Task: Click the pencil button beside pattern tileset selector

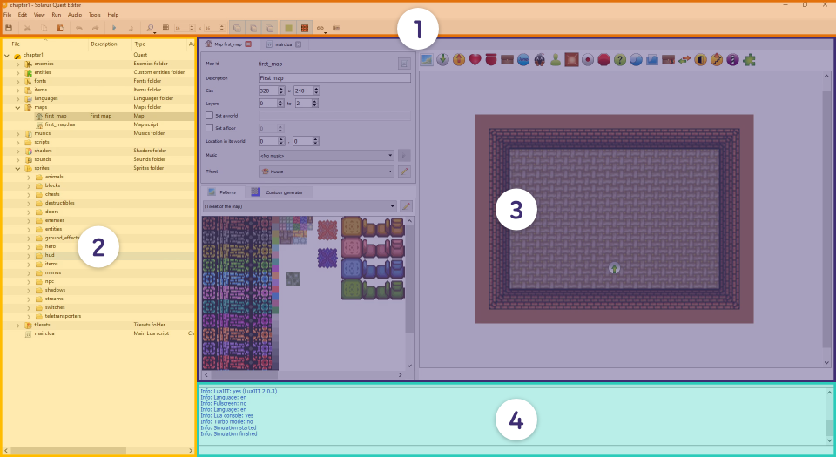Action: 406,206
